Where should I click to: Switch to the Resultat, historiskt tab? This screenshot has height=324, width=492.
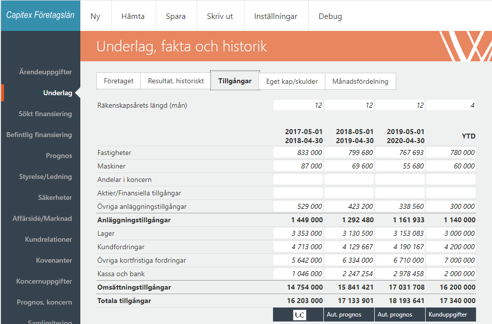coord(176,81)
